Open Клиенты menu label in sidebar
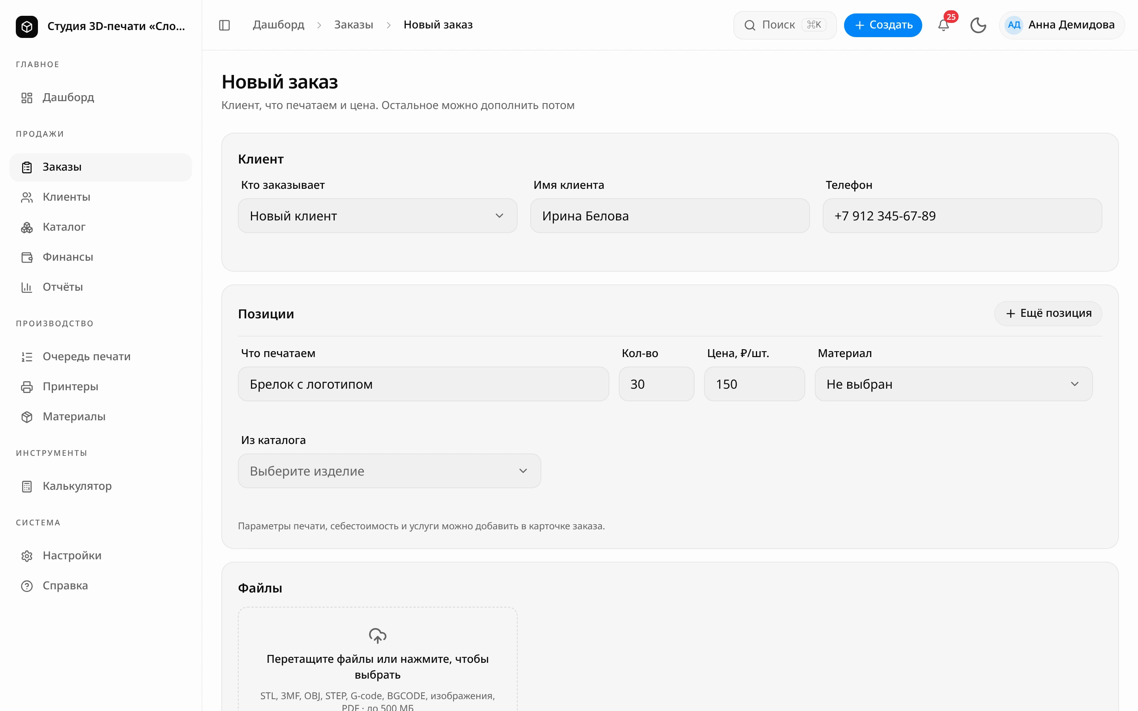Screen dimensions: 1138x711 (66, 197)
